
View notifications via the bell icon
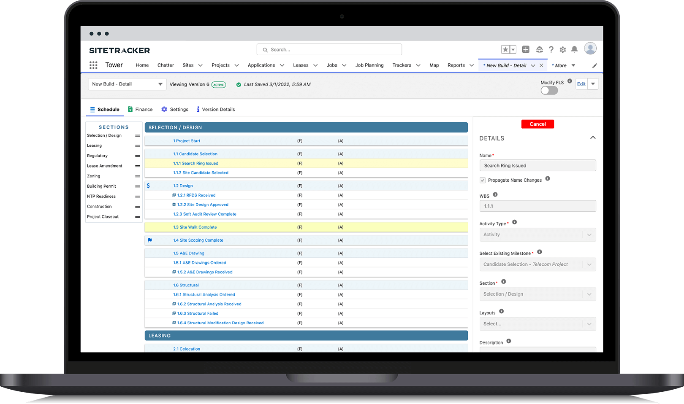574,49
